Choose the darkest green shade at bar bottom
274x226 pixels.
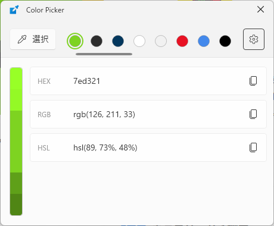tap(16, 205)
